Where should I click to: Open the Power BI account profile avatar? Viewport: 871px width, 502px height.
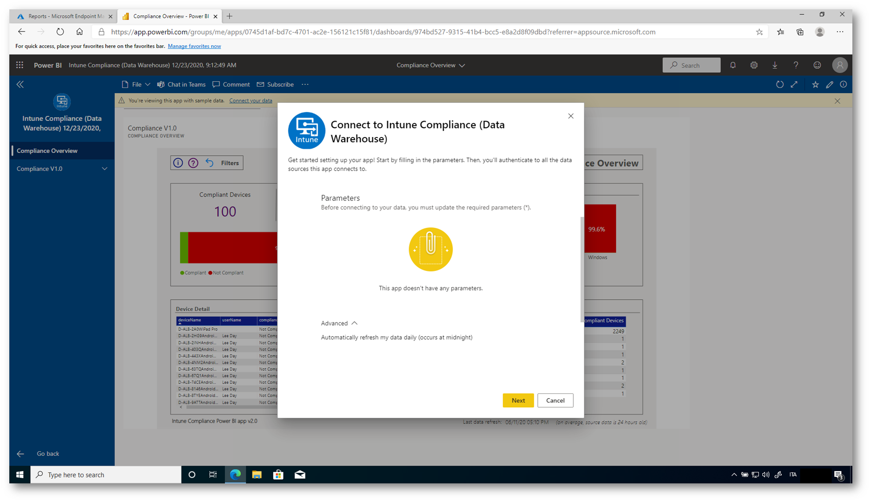839,65
